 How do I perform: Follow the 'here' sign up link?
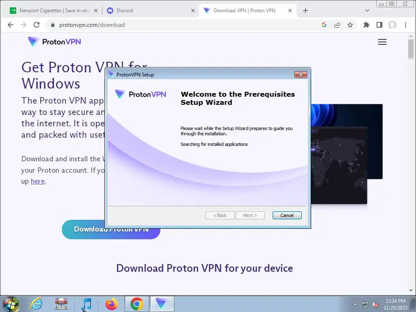[38, 181]
